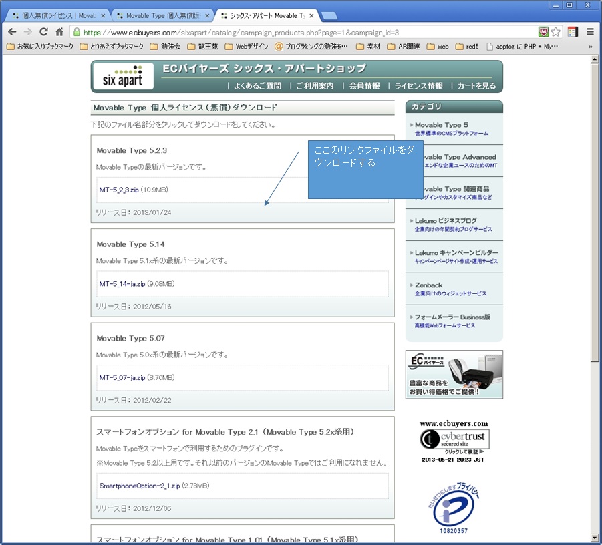602x545 pixels.
Task: Open the お気に入りブックマーク bookmark folder
Action: click(40, 47)
